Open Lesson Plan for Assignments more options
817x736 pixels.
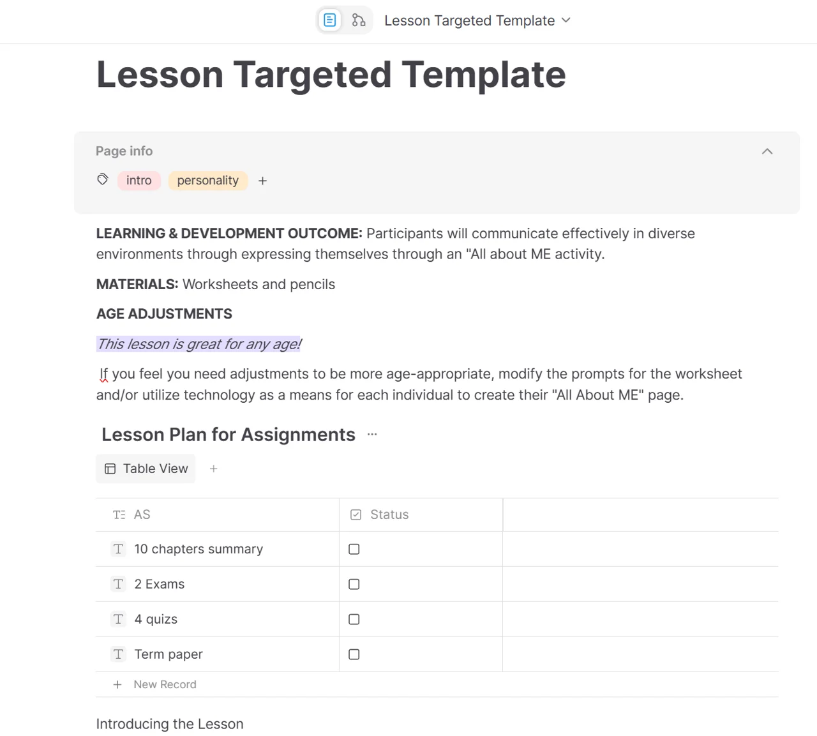point(372,434)
